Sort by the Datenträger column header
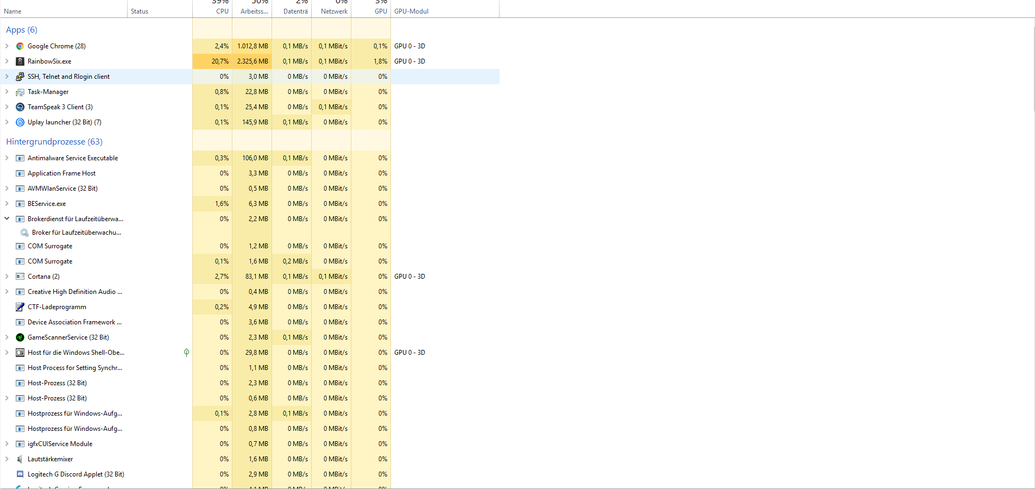Image resolution: width=1035 pixels, height=489 pixels. (x=292, y=9)
